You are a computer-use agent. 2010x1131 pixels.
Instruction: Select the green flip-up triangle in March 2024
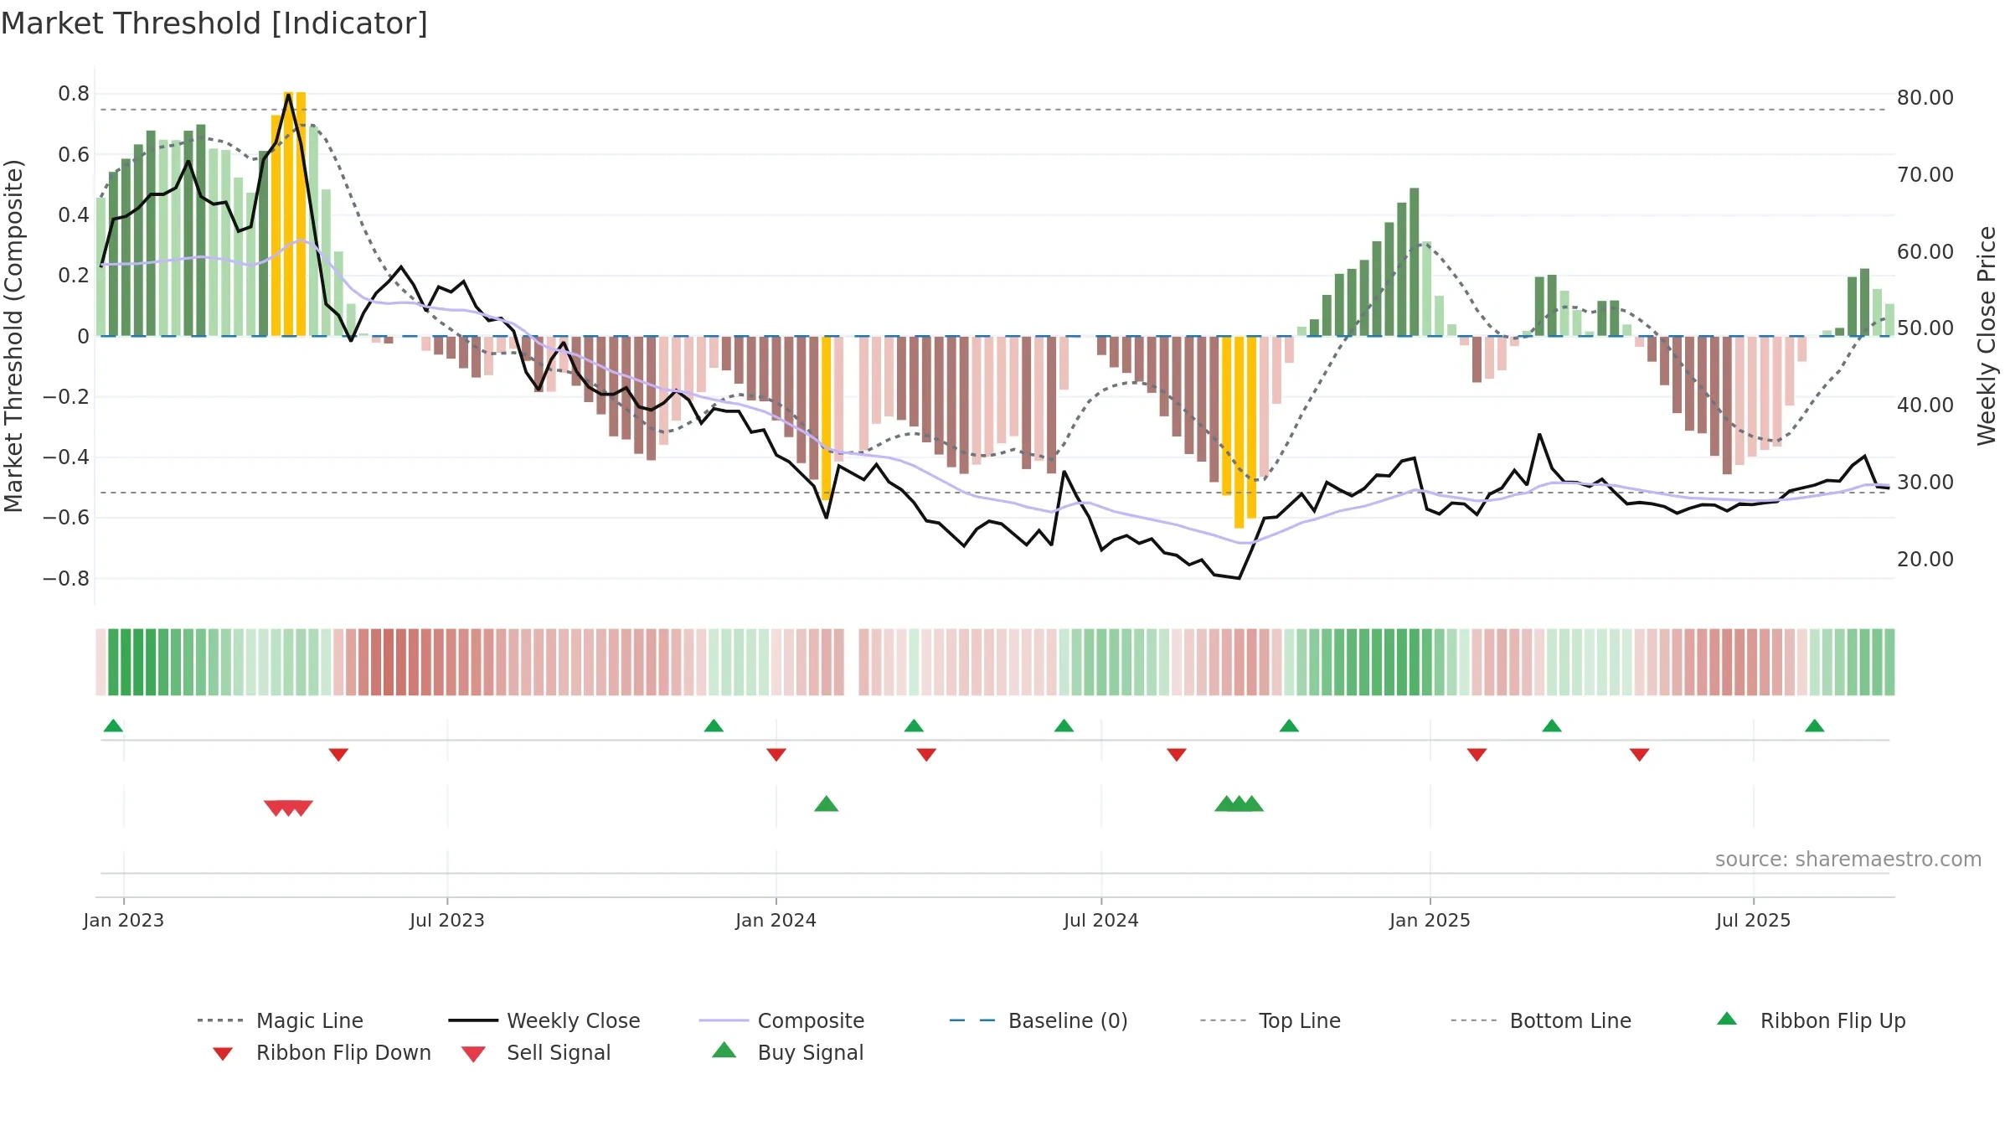click(914, 726)
